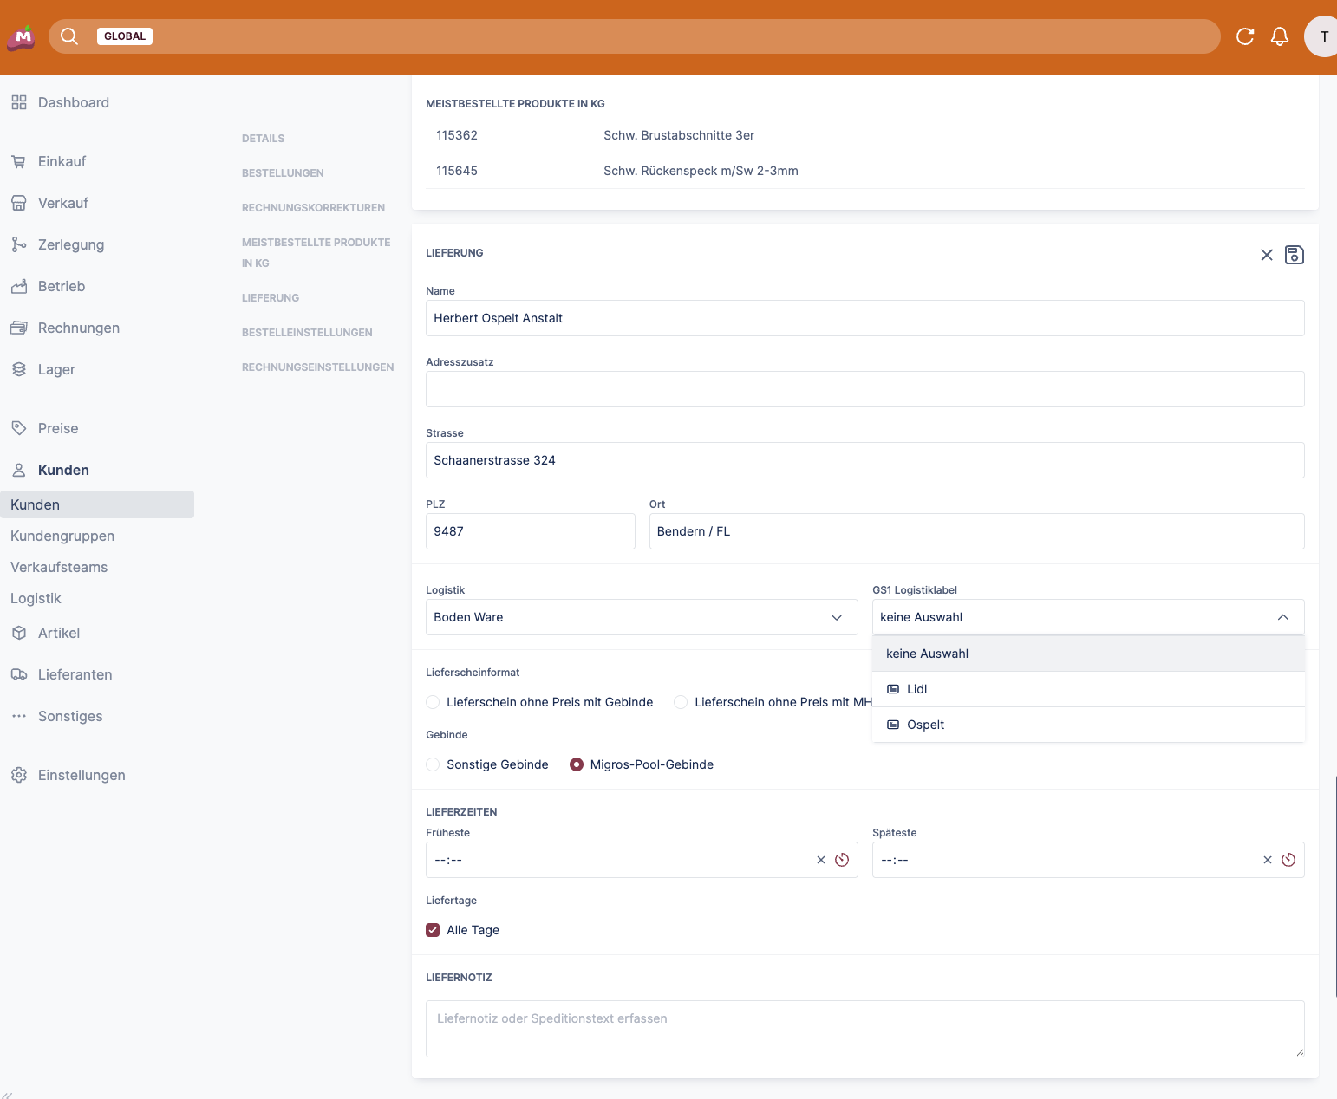Screen dimensions: 1337x1099
Task: Jump to the Bestelleinstellungen section link
Action: 307,333
